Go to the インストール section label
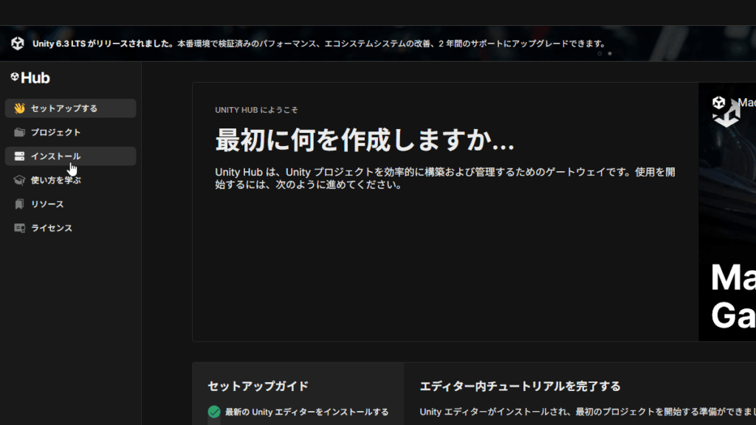Screen dimensions: 756x425 56,156
